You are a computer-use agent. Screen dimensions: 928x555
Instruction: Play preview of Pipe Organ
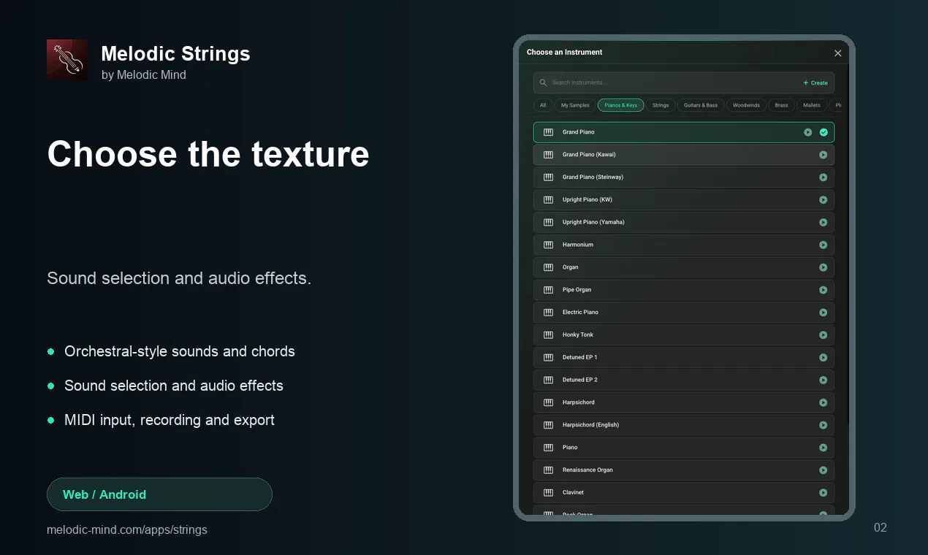tap(823, 290)
